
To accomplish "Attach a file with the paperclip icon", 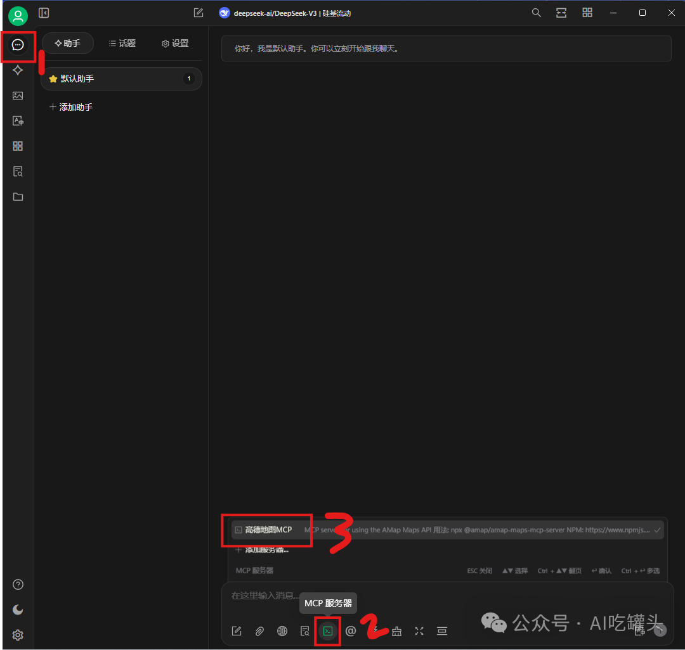I will 259,631.
